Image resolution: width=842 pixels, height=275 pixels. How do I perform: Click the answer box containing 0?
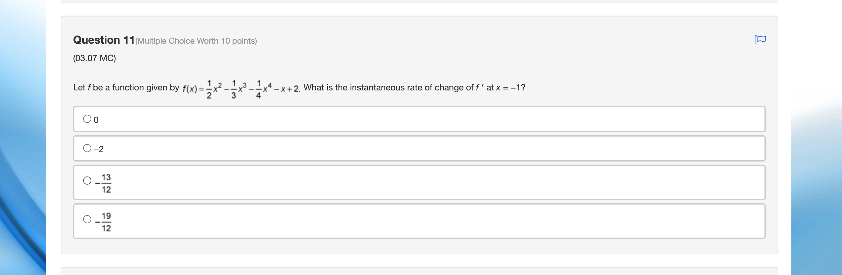pos(392,119)
